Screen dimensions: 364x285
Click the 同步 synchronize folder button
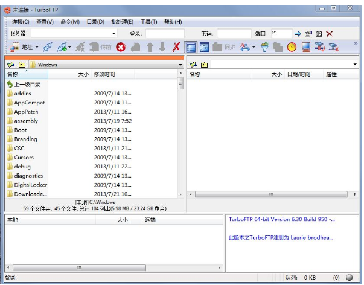224,47
